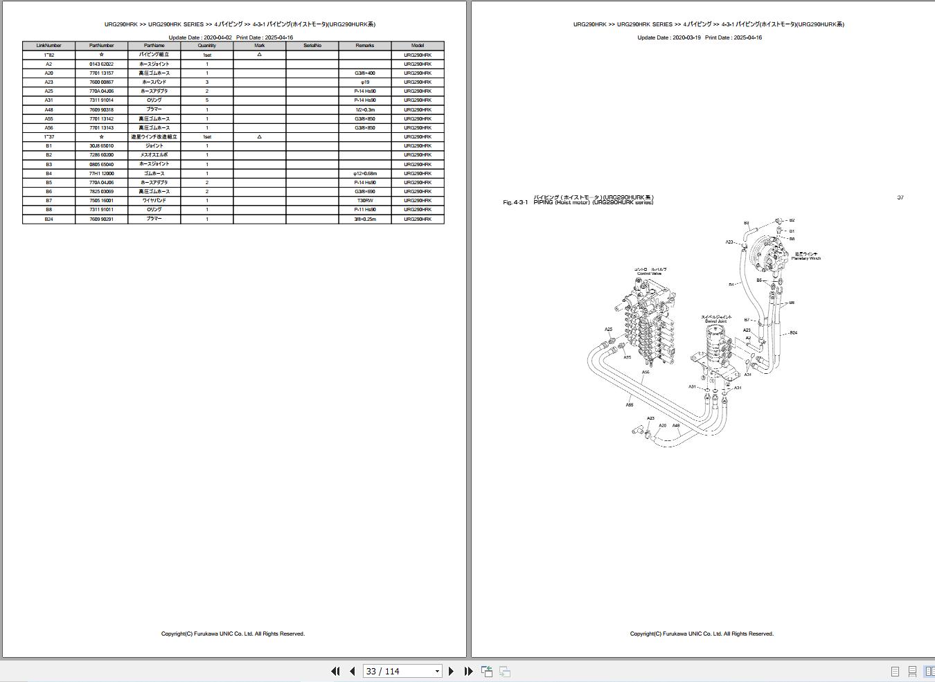Select part number 0805 65040
Screen dimensions: 935x682
[102, 164]
